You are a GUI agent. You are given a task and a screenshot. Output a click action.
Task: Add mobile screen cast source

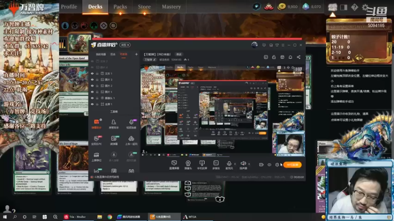(202, 165)
